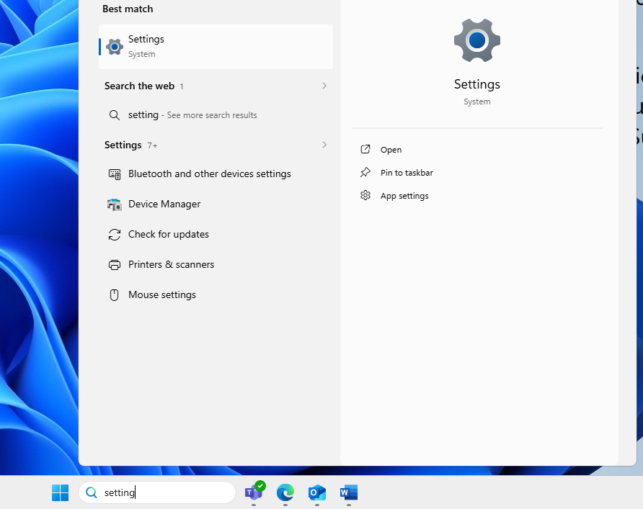This screenshot has width=643, height=509.
Task: Click the Windows Start button
Action: pyautogui.click(x=61, y=492)
